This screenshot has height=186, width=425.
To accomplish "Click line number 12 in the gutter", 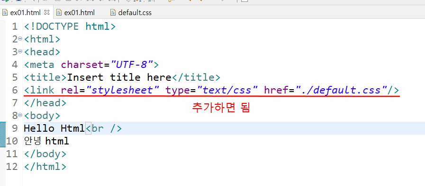I will click(12, 166).
